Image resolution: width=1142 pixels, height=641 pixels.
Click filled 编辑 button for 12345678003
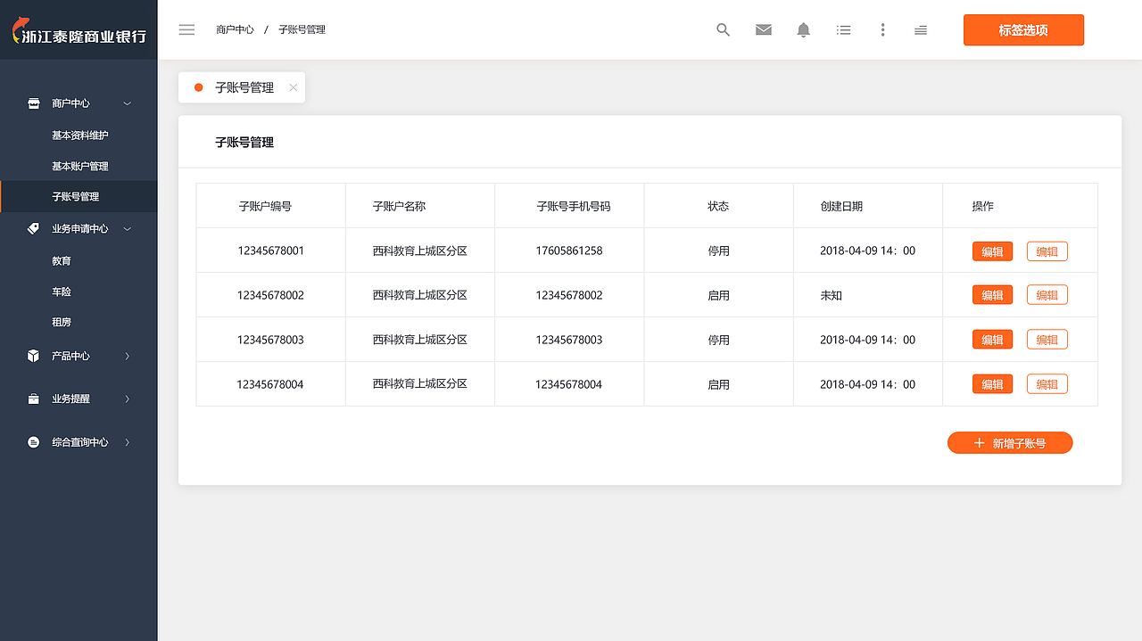click(x=992, y=340)
